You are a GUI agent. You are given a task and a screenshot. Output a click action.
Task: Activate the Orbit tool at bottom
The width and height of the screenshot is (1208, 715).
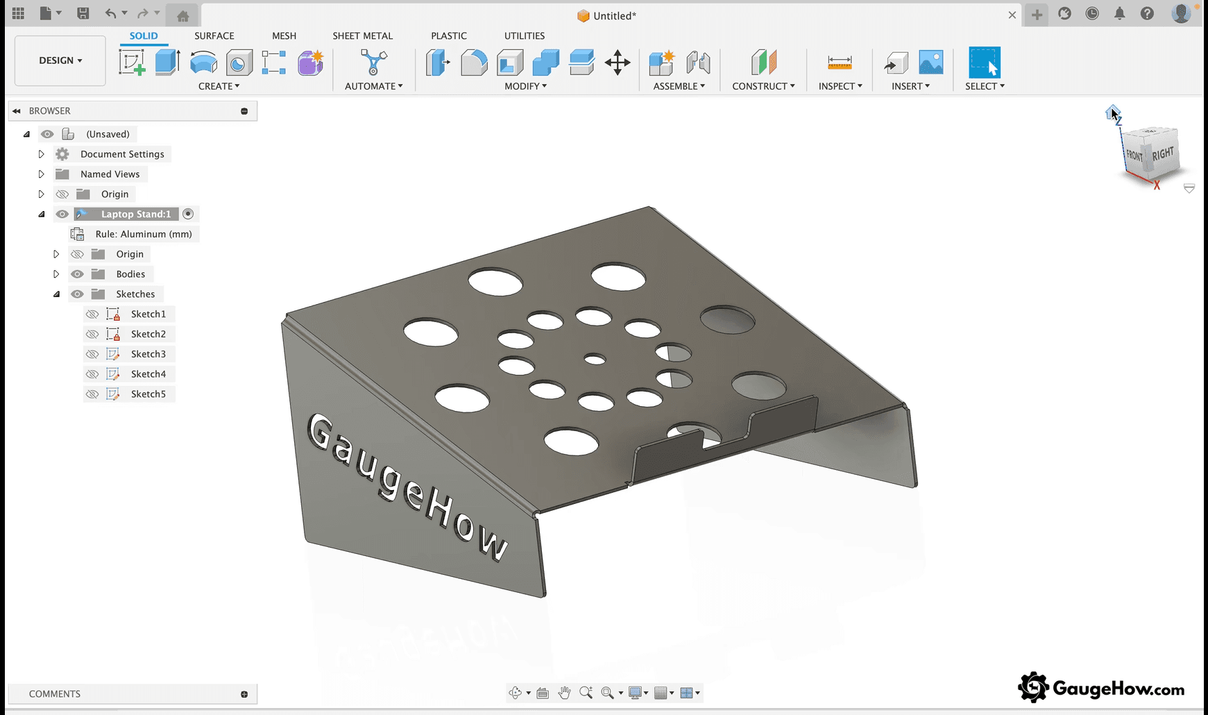516,692
